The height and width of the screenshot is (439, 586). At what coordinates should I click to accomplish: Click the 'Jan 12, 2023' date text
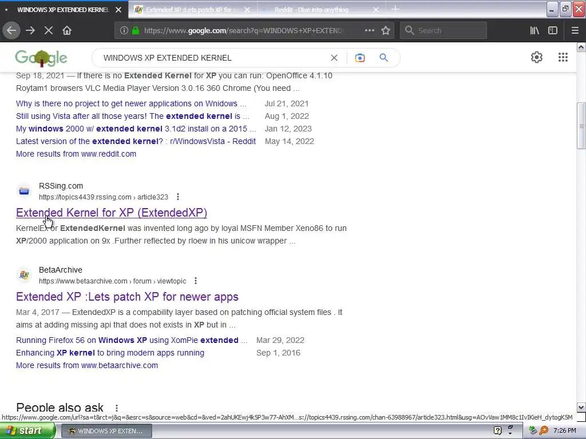[288, 129]
